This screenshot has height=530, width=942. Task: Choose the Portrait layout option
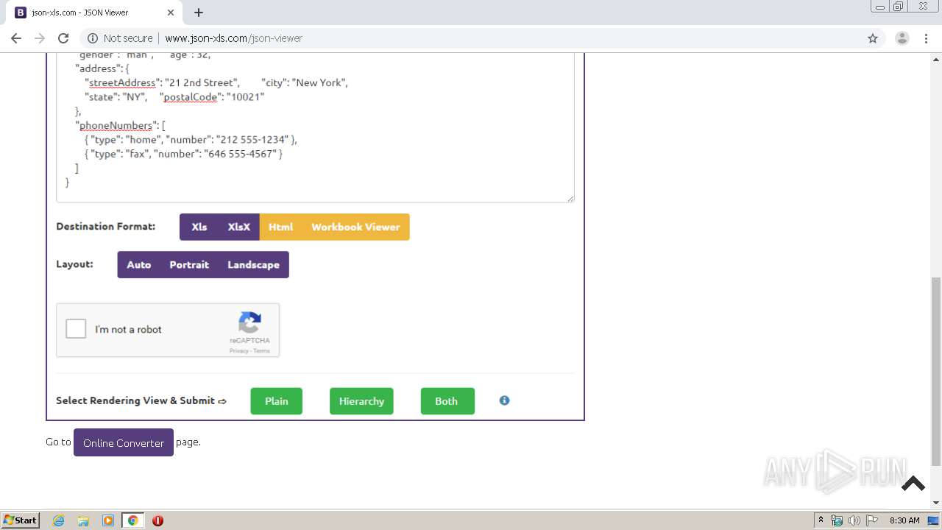tap(189, 264)
